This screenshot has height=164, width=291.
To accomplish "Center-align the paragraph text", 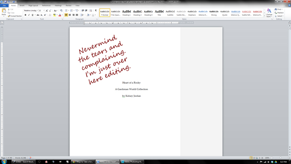I will pos(70,15).
